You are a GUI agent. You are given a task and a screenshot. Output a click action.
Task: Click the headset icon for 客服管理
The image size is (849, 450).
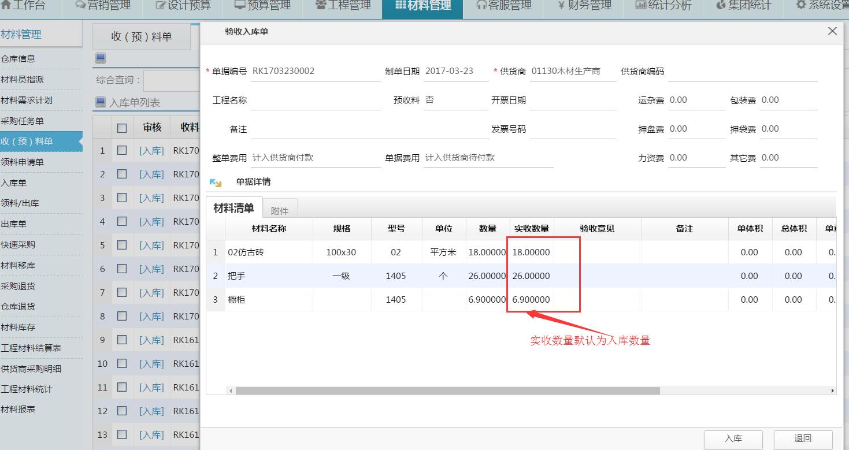(481, 5)
